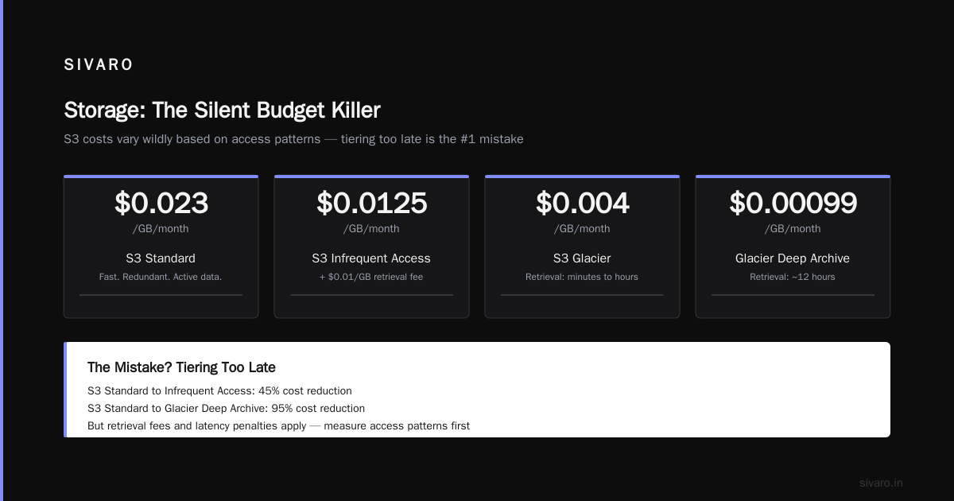Click '+ $0.01/GB retrieval fee' note
Screen dimensions: 954x501
click(x=371, y=277)
